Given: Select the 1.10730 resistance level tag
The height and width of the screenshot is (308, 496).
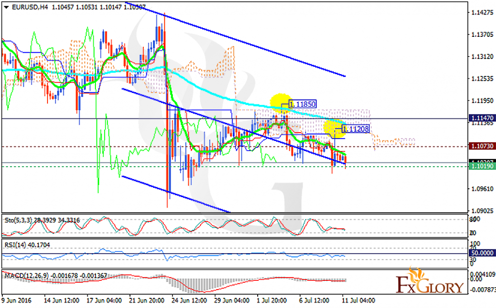Looking at the screenshot, I should point(482,146).
